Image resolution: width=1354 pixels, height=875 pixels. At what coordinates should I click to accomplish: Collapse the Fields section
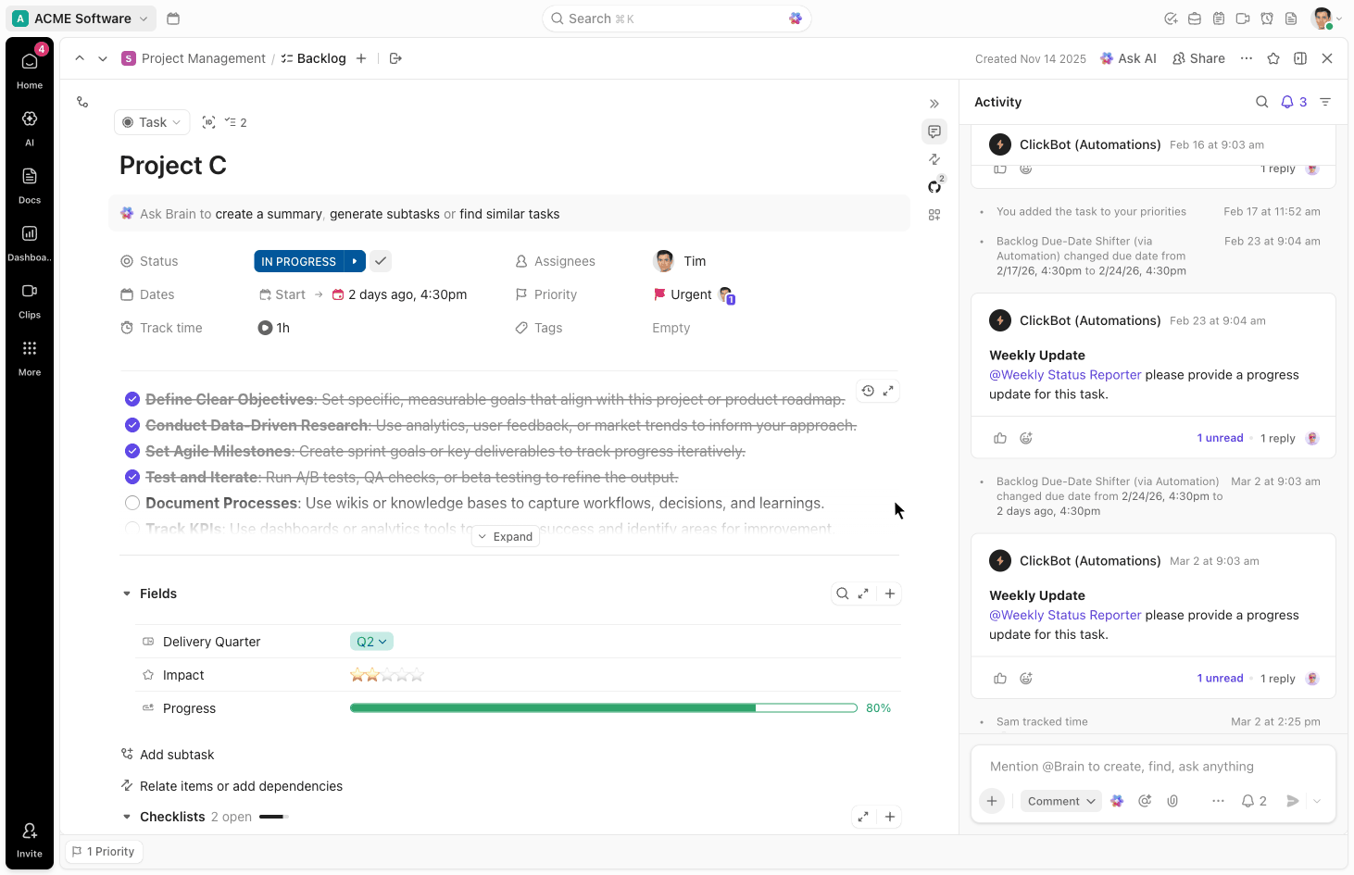(x=127, y=594)
